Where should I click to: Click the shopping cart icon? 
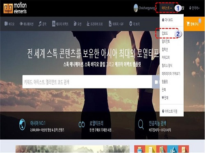pyautogui.click(x=188, y=24)
